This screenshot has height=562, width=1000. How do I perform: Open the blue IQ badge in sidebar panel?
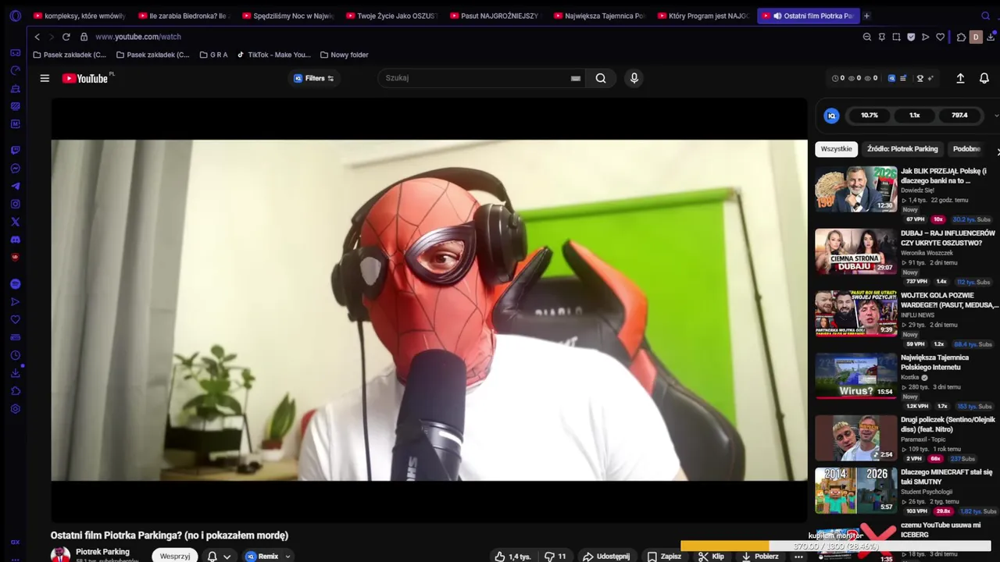pyautogui.click(x=832, y=116)
